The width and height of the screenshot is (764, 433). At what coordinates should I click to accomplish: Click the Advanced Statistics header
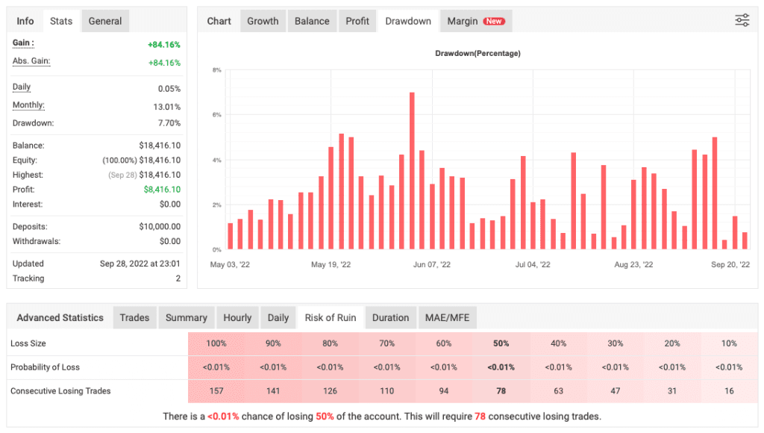[59, 317]
